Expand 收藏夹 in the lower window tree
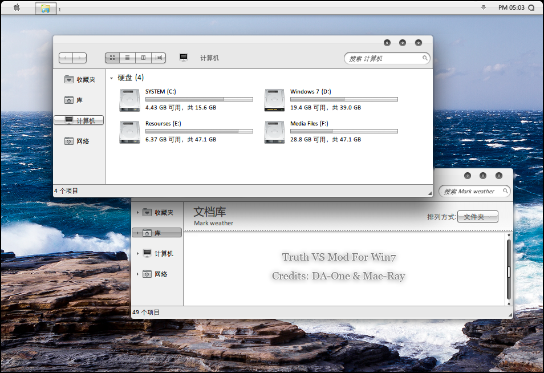544x373 pixels. (x=137, y=213)
